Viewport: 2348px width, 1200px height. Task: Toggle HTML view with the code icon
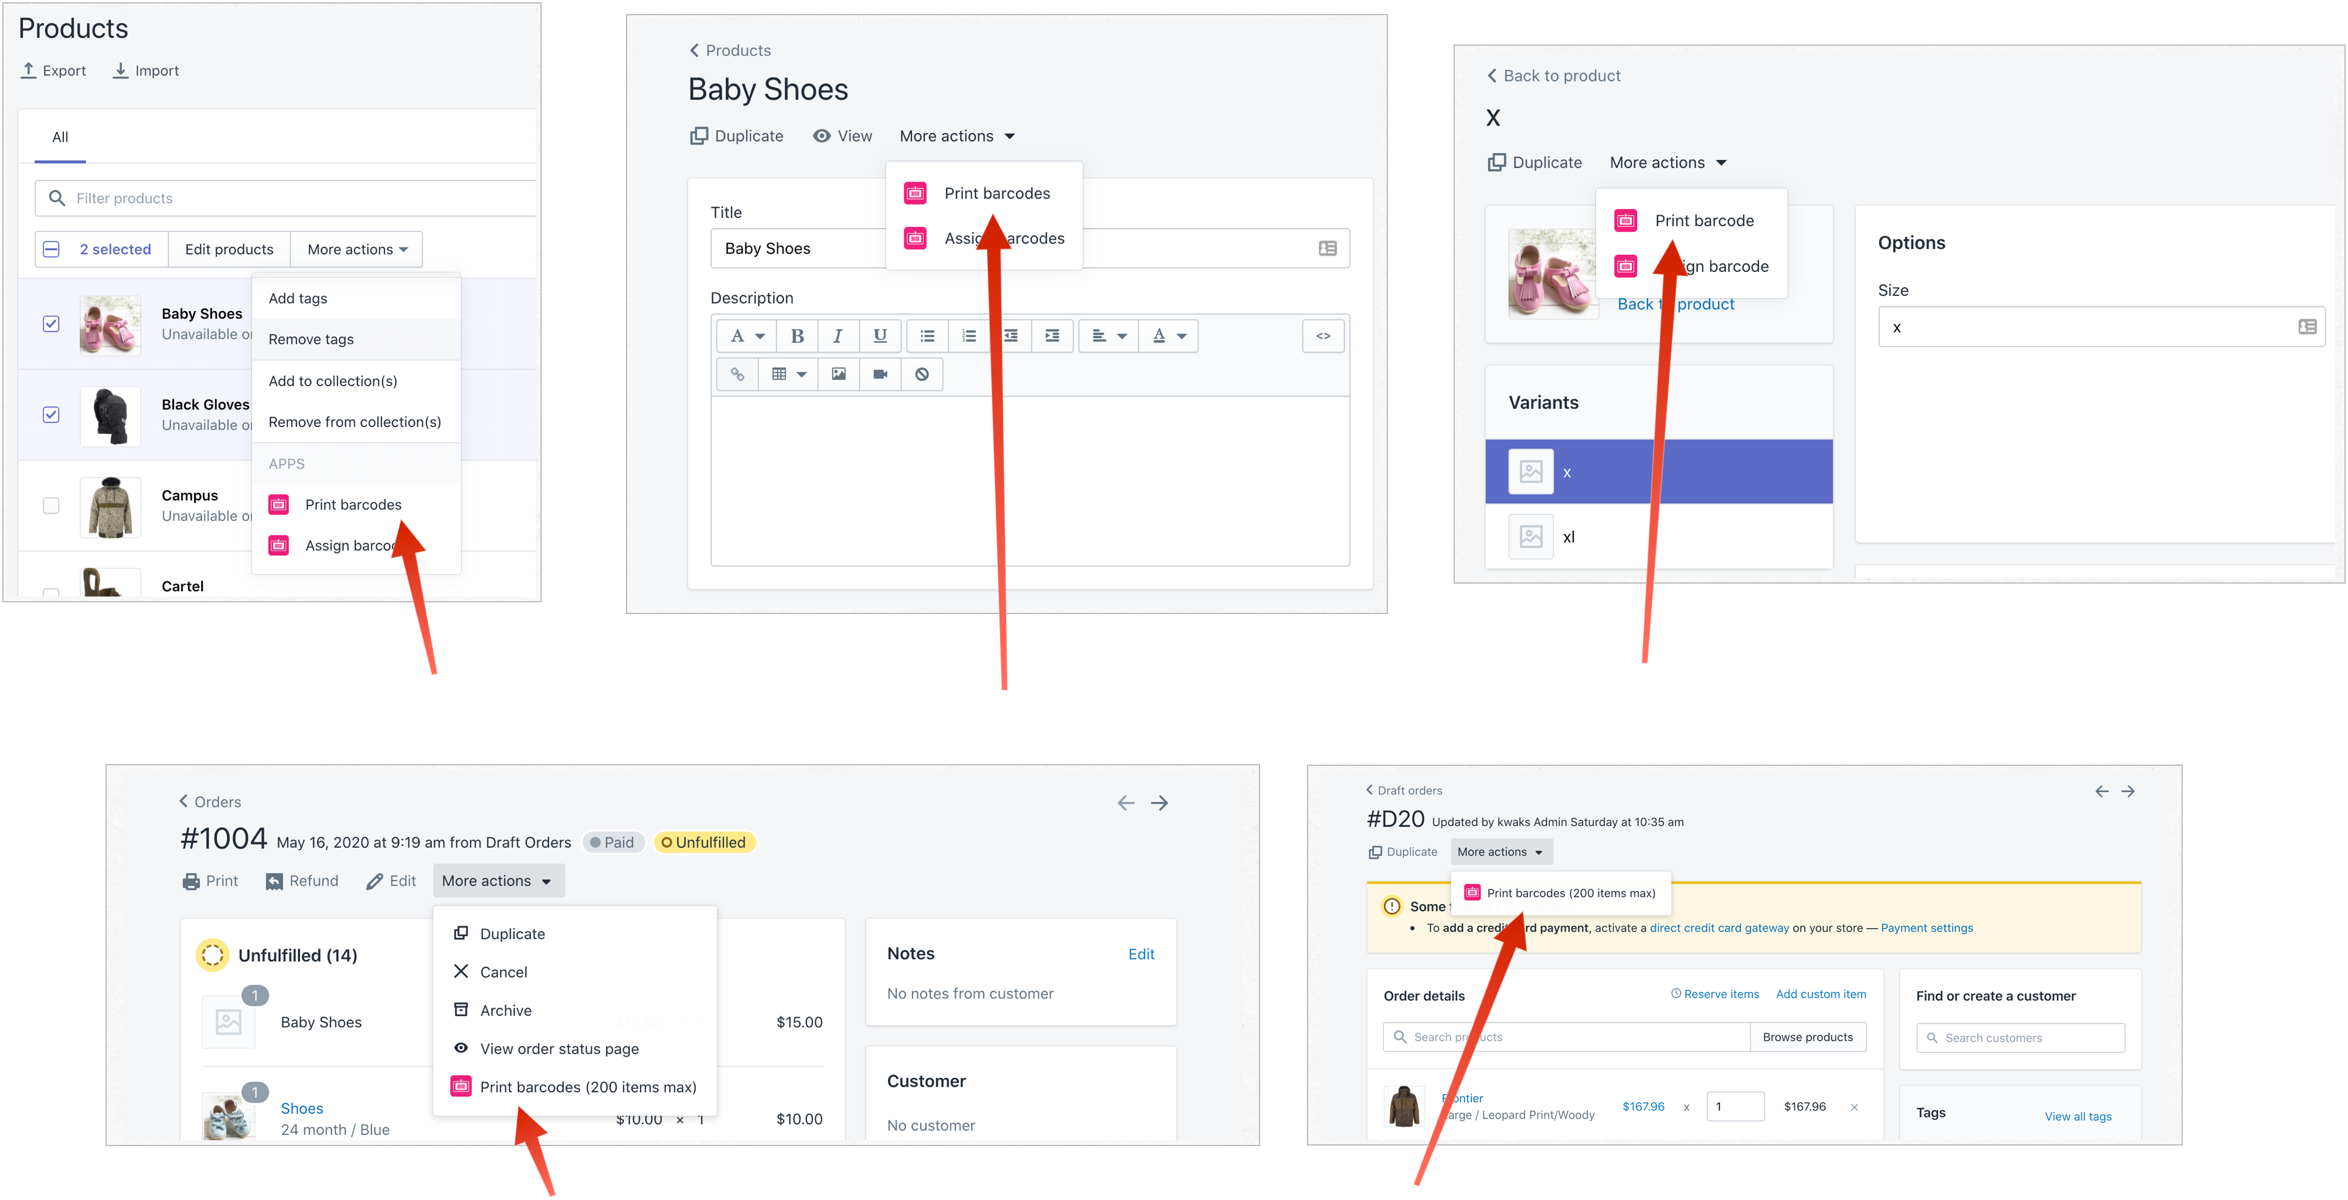point(1322,336)
